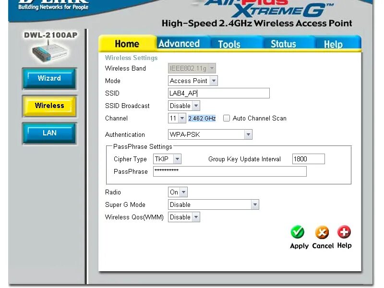The image size is (384, 288).
Task: Click the red Help cross icon
Action: (x=344, y=232)
